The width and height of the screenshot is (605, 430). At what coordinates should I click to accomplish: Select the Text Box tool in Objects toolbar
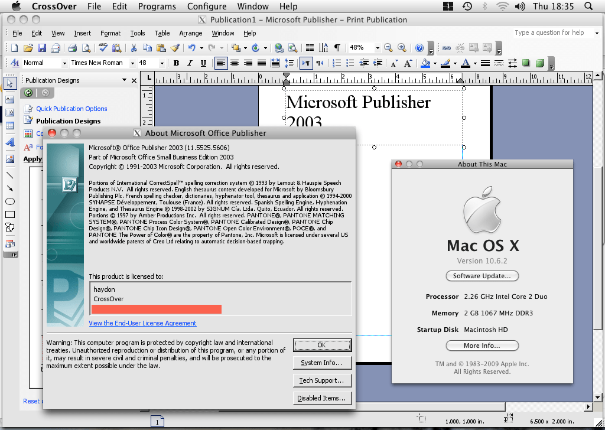[x=9, y=99]
